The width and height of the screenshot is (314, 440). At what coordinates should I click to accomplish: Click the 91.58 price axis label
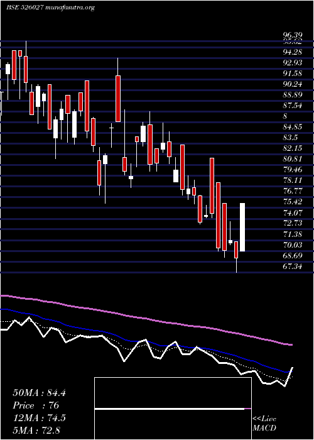point(293,74)
